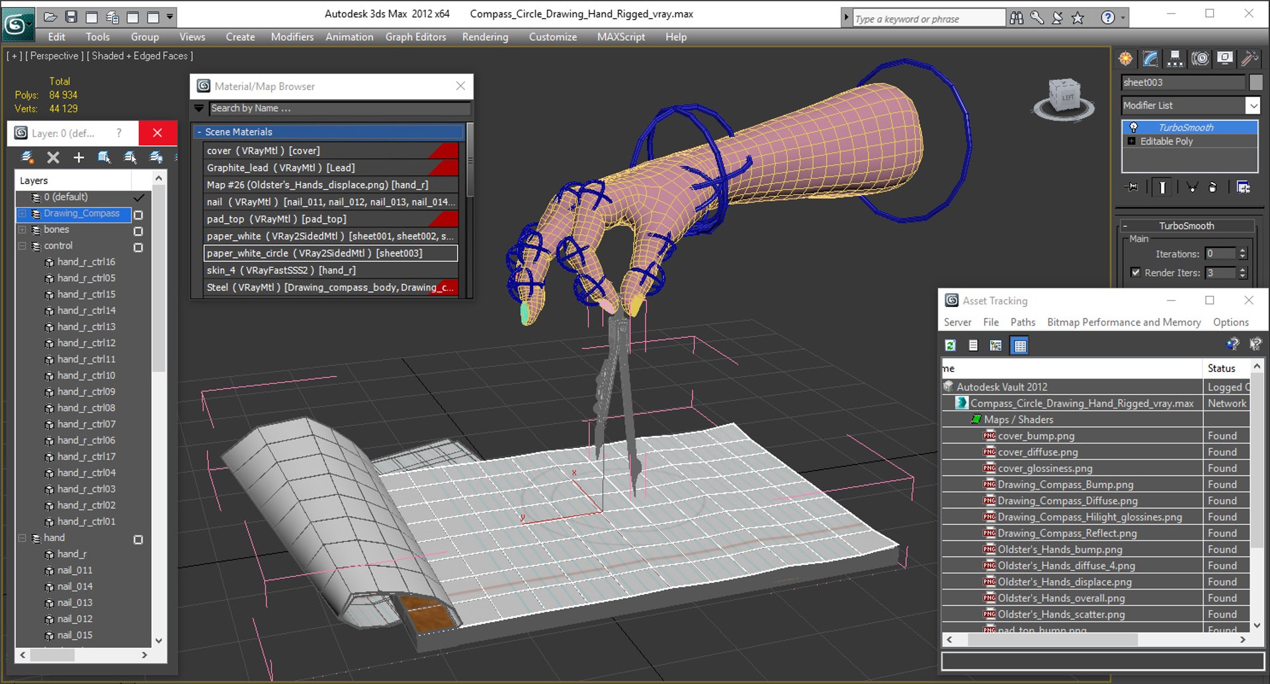Viewport: 1270px width, 684px height.
Task: Select the paper_white_circle material entry
Action: (x=330, y=253)
